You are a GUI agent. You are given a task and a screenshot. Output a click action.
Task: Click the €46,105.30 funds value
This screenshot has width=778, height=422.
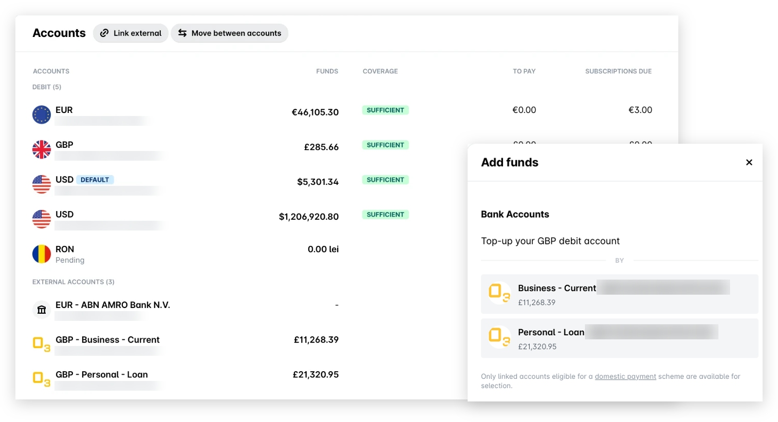tap(315, 112)
